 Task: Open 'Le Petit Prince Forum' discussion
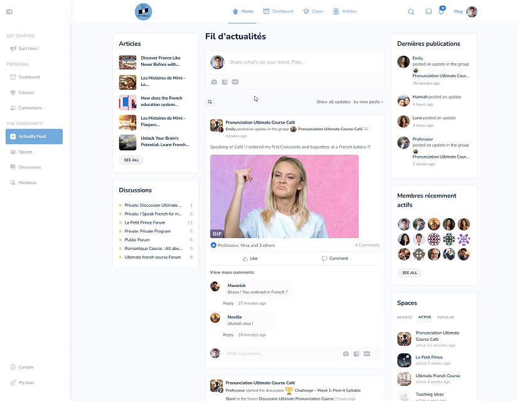pyautogui.click(x=145, y=223)
